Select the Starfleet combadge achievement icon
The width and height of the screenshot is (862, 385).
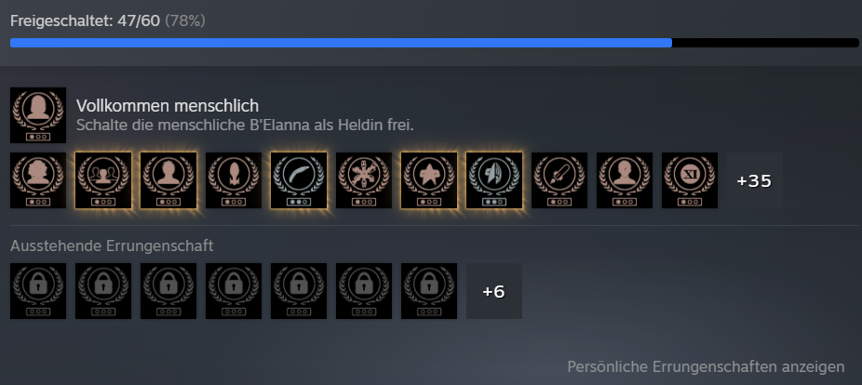tap(429, 180)
